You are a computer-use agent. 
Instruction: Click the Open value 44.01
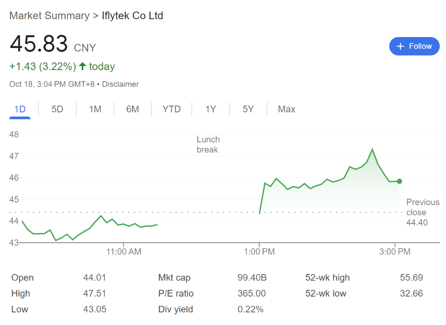(x=95, y=278)
